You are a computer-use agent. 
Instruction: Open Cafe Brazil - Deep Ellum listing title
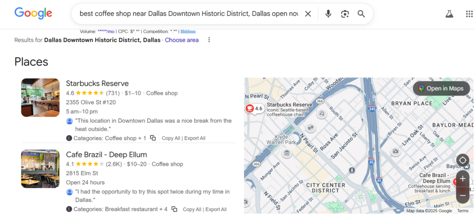tap(106, 155)
